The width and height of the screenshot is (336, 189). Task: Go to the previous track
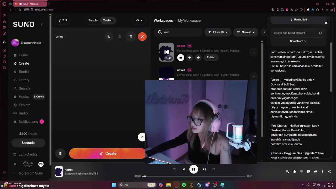(x=183, y=169)
